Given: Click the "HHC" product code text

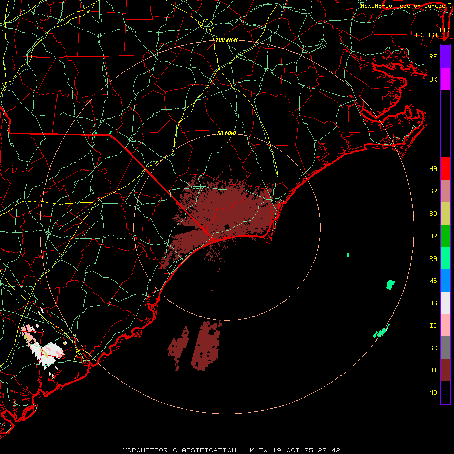Looking at the screenshot, I should tap(443, 30).
